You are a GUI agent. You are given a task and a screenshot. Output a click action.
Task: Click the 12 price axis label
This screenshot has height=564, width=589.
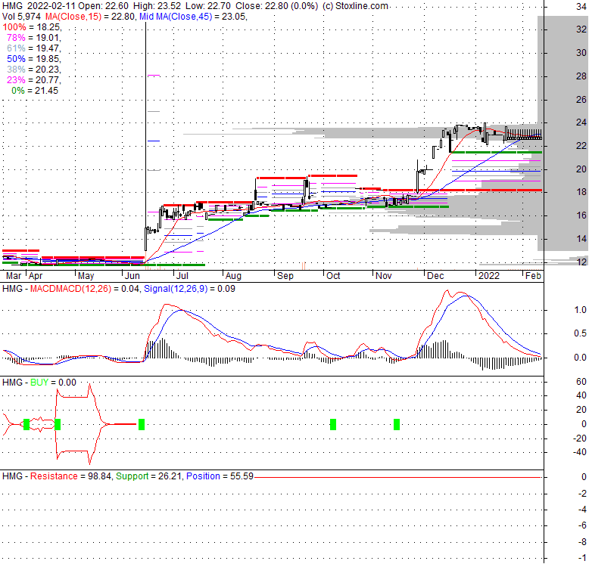(582, 262)
